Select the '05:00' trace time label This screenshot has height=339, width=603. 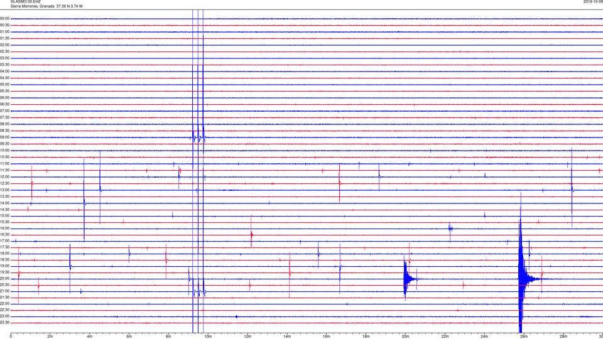coord(4,85)
